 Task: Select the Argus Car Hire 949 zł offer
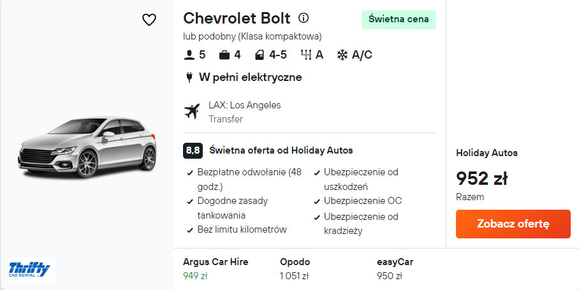pos(216,268)
